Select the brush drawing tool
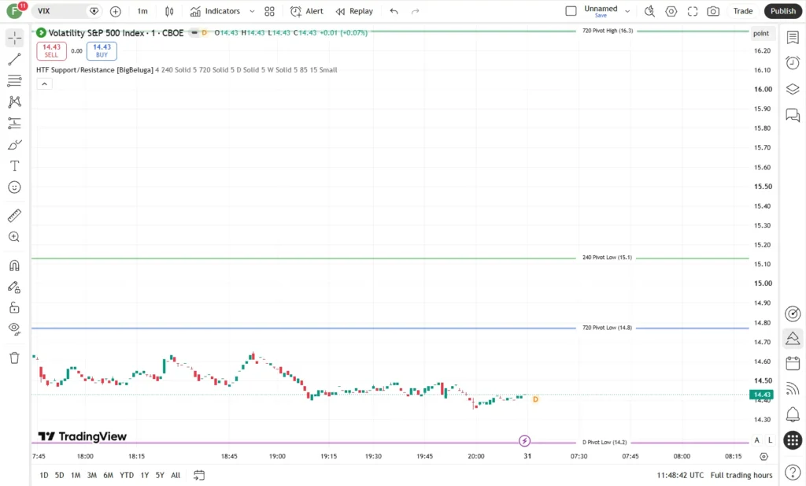Image resolution: width=806 pixels, height=486 pixels. 14,144
